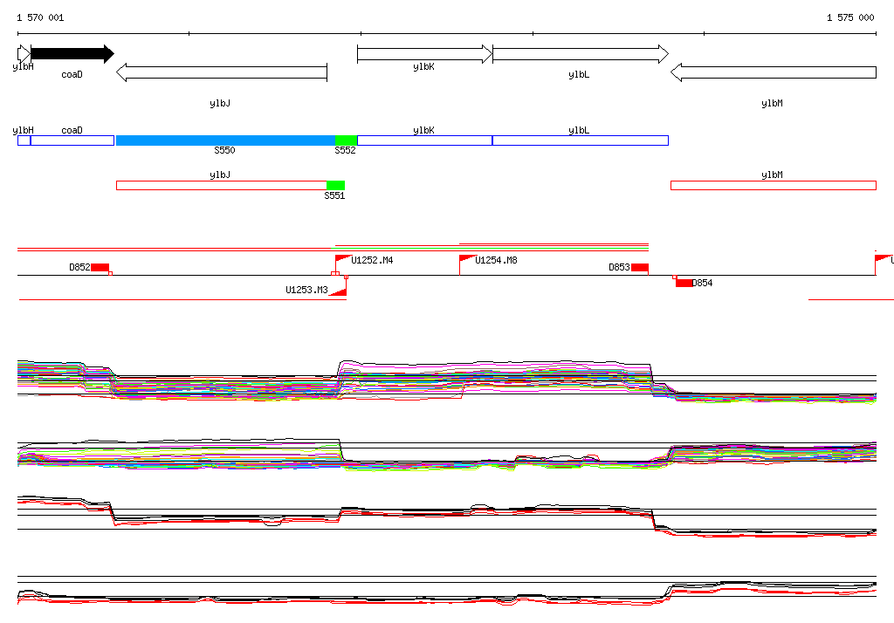Click the D854 label text
Viewport: 894px width, 623px height.
click(x=703, y=283)
